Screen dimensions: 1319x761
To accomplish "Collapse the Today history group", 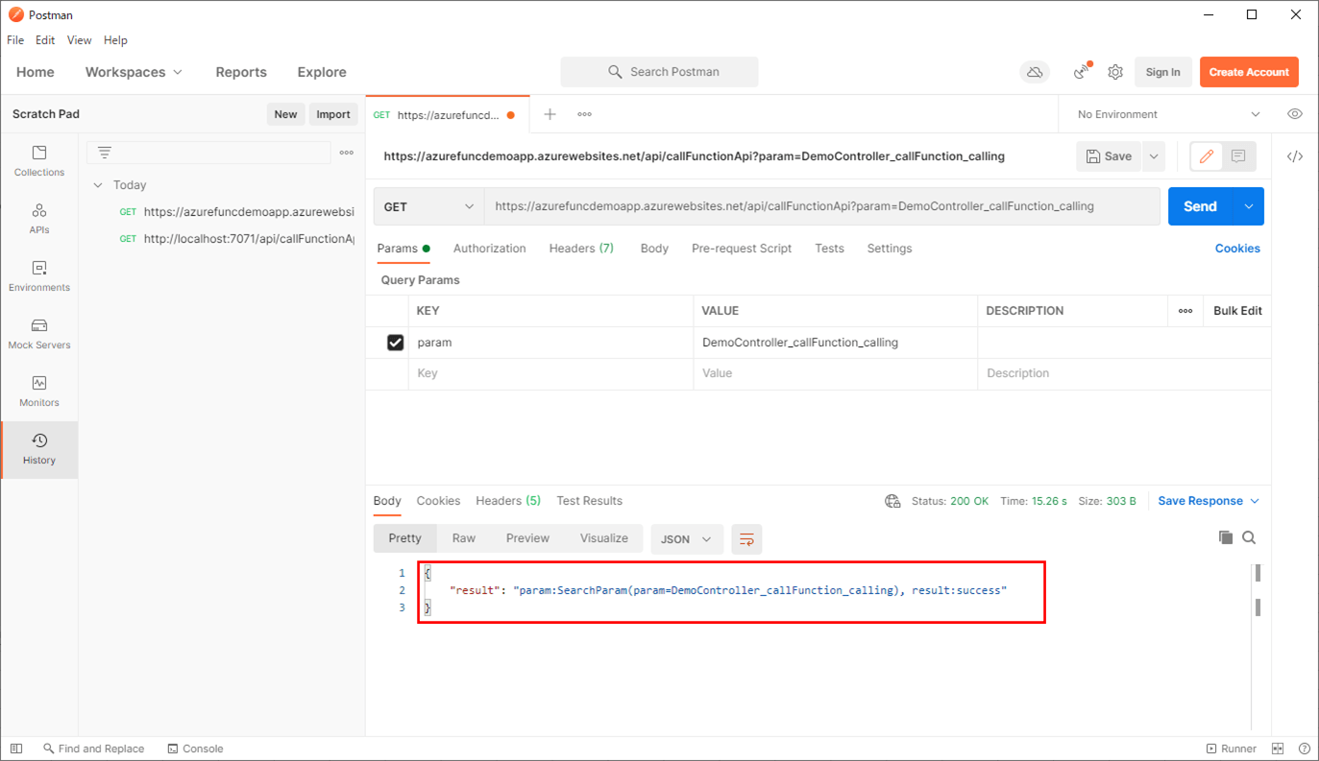I will pyautogui.click(x=98, y=185).
